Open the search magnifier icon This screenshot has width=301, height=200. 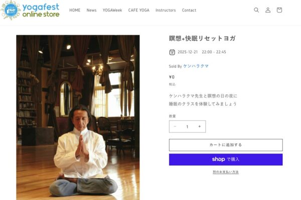click(256, 10)
